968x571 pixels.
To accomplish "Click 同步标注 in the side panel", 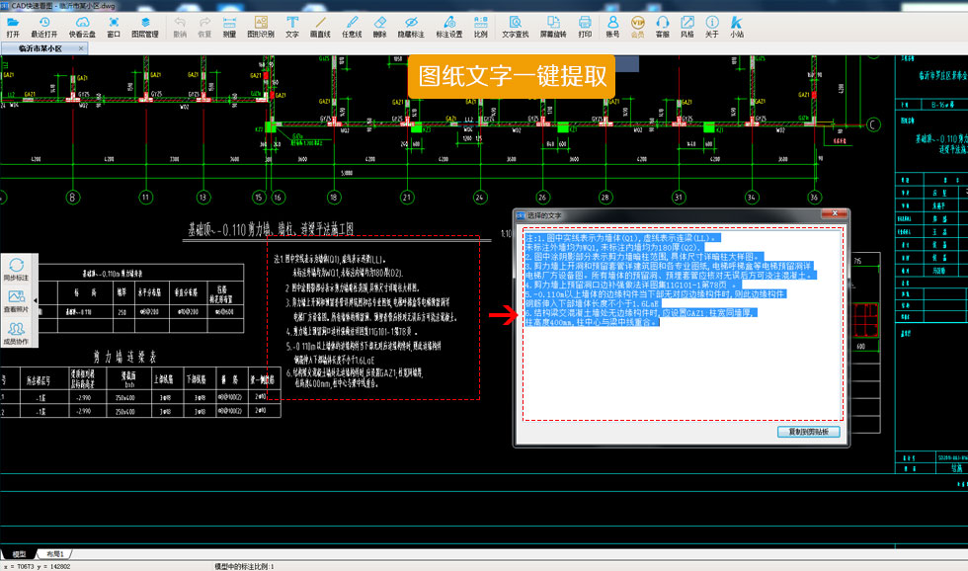I will (x=17, y=272).
